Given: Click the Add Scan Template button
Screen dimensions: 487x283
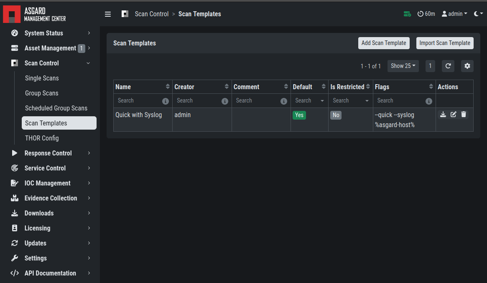Looking at the screenshot, I should [384, 43].
